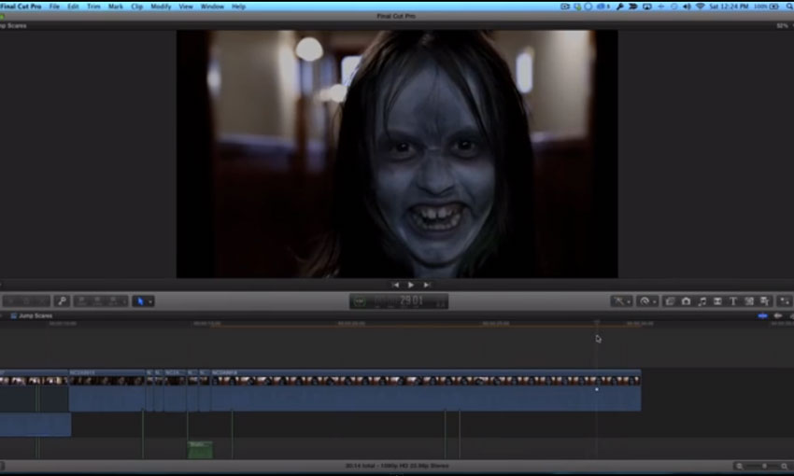Viewport: 794px width, 476px height.
Task: Open the Clip menu
Action: (x=136, y=7)
